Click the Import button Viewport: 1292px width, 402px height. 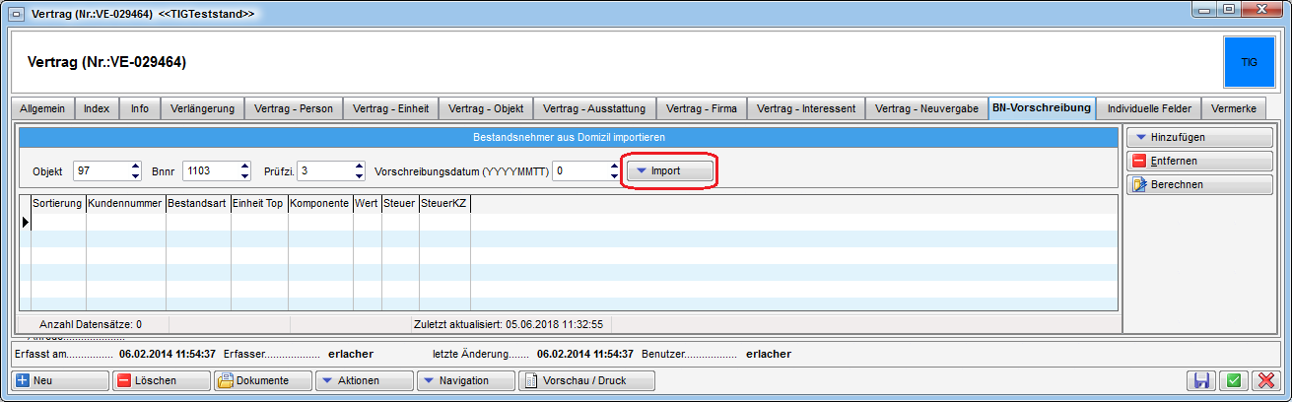point(670,170)
